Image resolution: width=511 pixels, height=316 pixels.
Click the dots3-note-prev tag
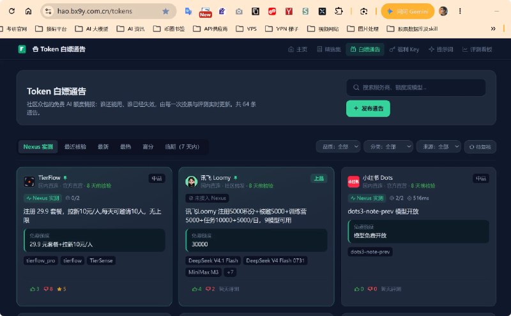coord(370,251)
